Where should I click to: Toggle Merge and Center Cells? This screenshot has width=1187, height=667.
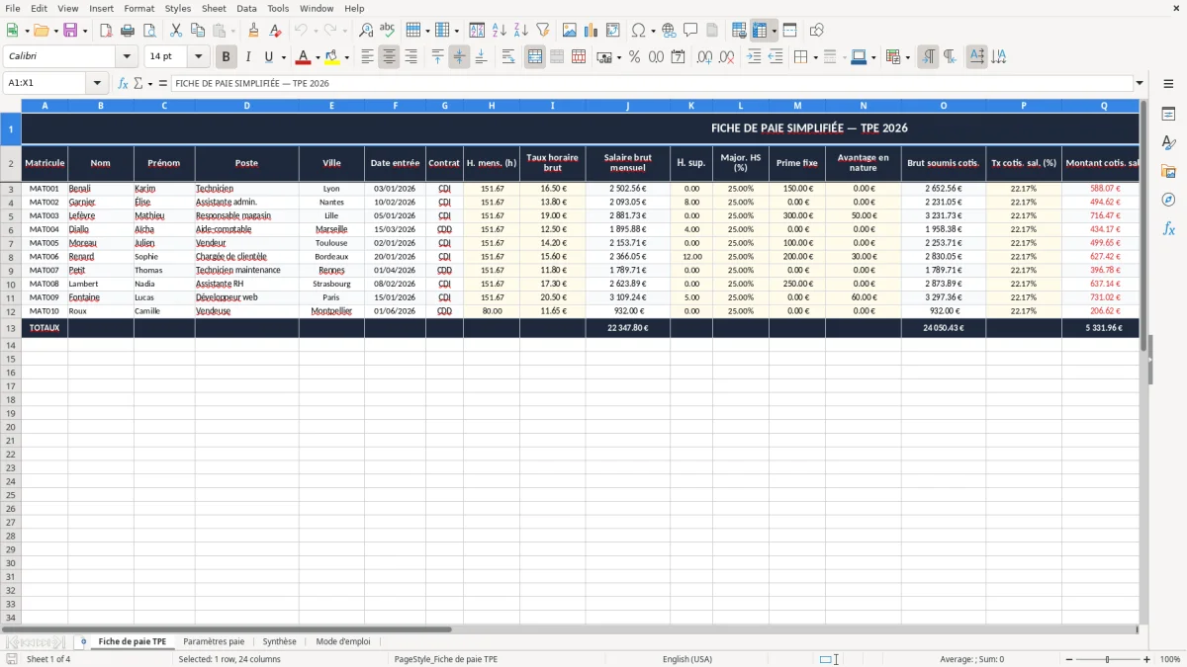tap(535, 57)
